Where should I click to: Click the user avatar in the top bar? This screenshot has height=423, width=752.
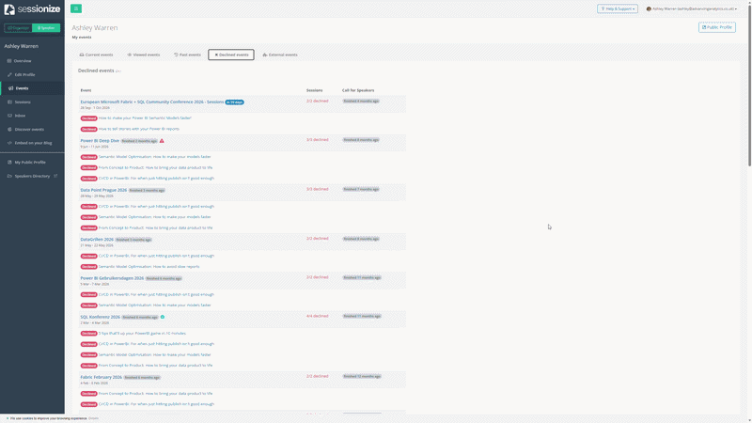click(649, 8)
